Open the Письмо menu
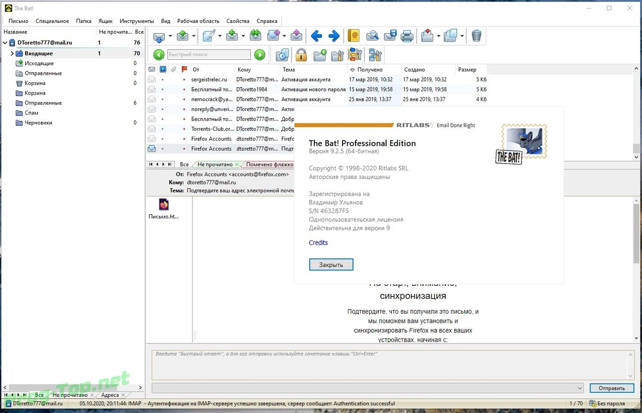Image resolution: width=642 pixels, height=413 pixels. click(18, 21)
